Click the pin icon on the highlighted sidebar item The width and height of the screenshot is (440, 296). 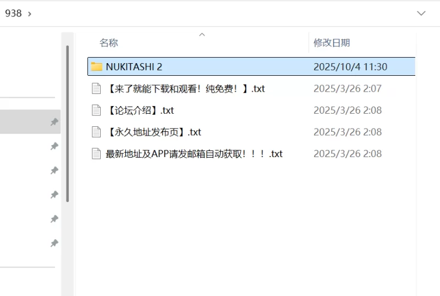(x=54, y=122)
